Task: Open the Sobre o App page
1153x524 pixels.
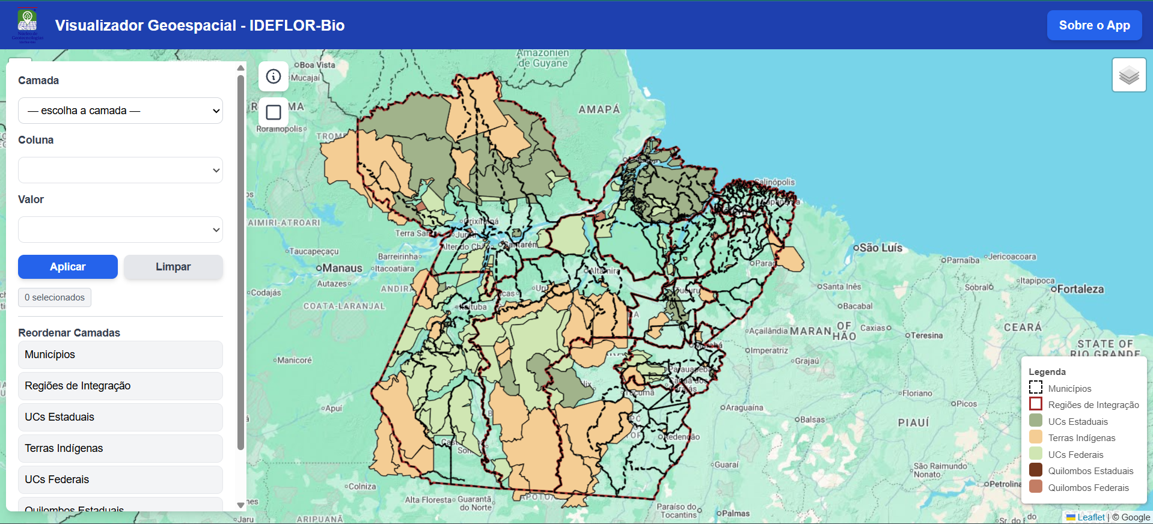Action: (x=1093, y=25)
